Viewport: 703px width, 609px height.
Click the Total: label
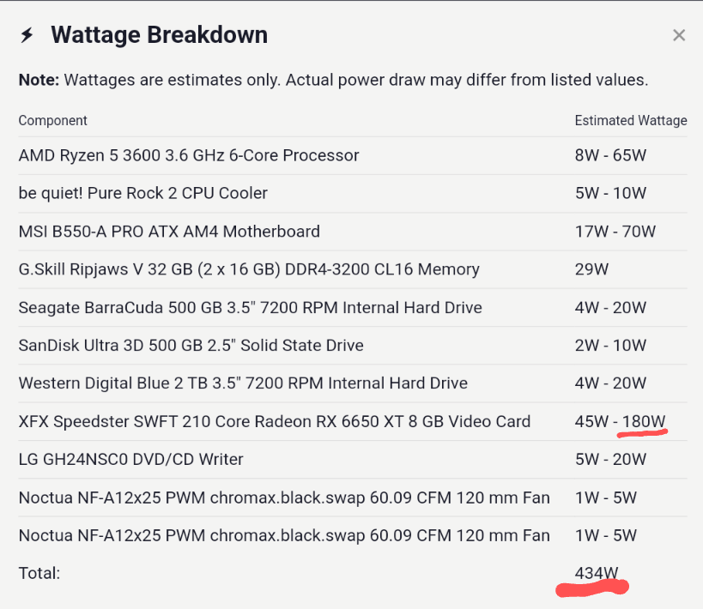coord(39,573)
